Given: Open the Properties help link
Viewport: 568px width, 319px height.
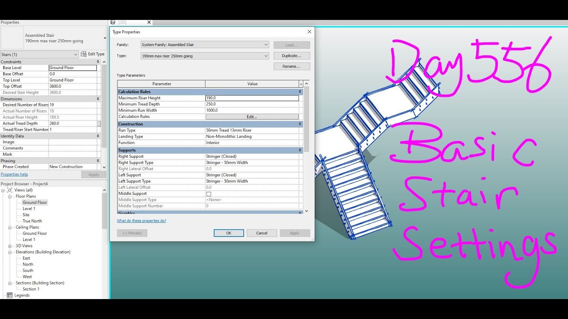Looking at the screenshot, I should [14, 174].
